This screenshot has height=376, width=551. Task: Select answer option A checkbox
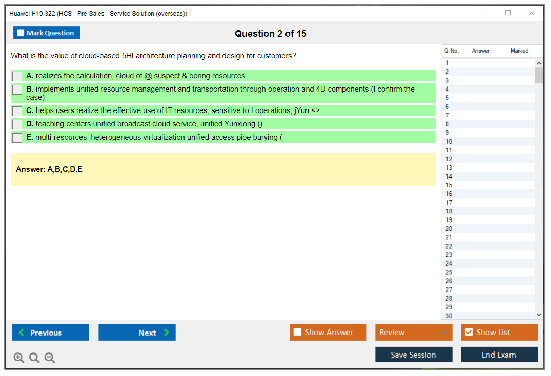17,76
